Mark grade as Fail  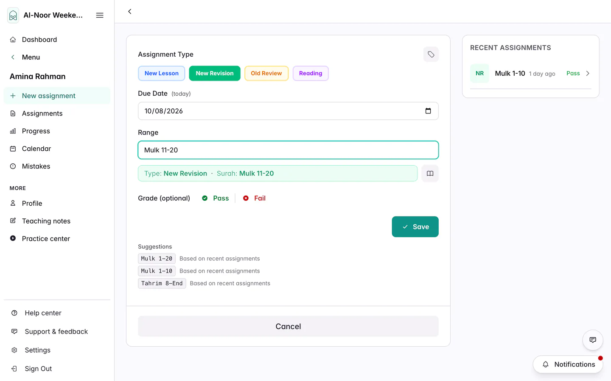[x=255, y=198]
